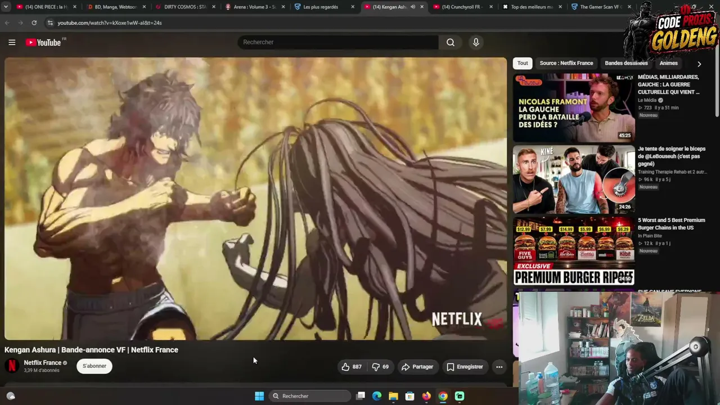Switch to the ONE PIECE tab

click(x=46, y=7)
